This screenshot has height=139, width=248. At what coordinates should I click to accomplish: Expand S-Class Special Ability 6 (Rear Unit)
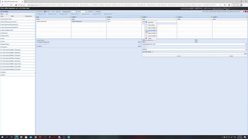click(17, 64)
